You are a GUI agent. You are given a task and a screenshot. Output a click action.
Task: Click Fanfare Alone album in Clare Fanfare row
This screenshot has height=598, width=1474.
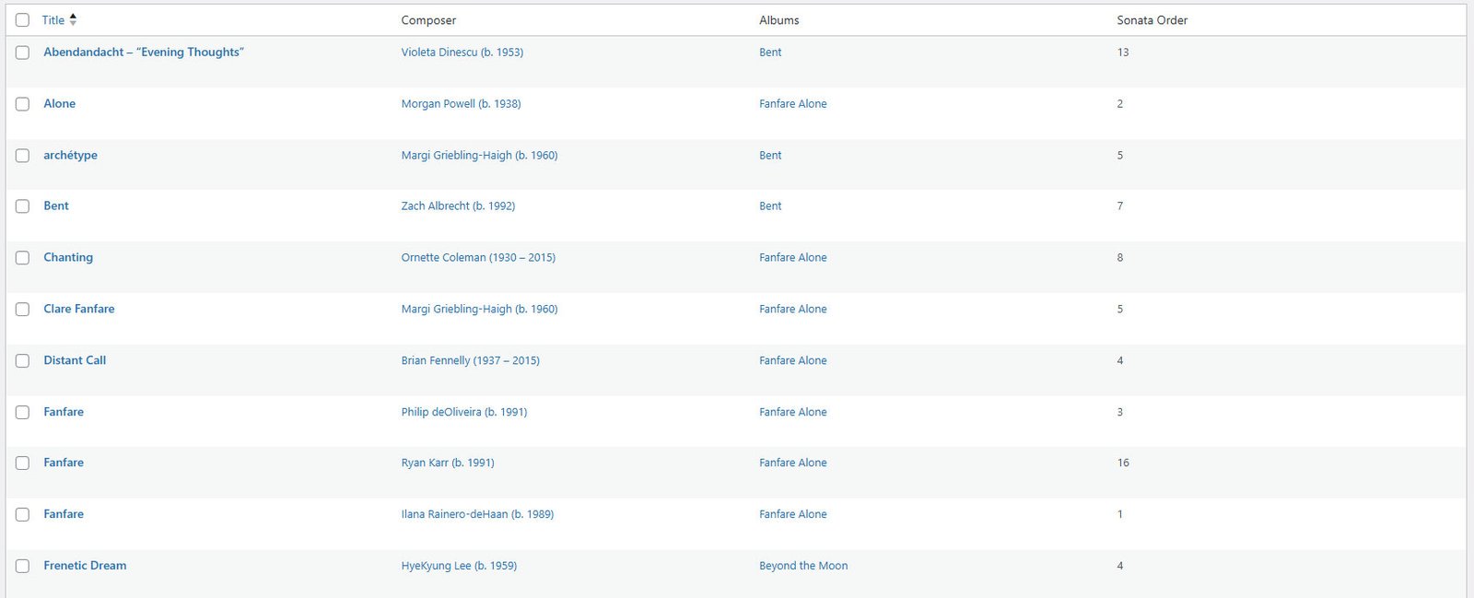pos(793,310)
